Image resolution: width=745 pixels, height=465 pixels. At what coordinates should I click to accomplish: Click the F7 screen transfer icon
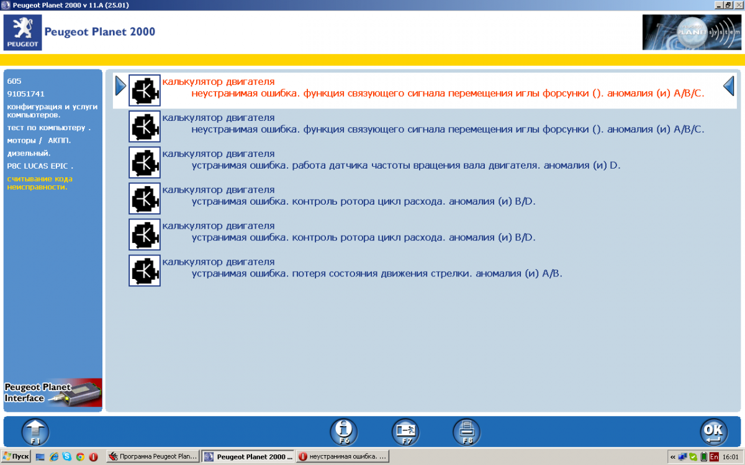[x=405, y=432]
